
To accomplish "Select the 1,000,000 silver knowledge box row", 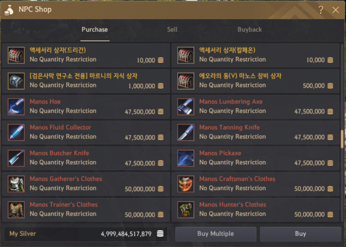I will click(x=86, y=81).
